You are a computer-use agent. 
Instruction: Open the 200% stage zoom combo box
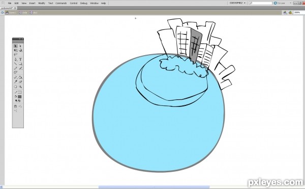pos(299,13)
